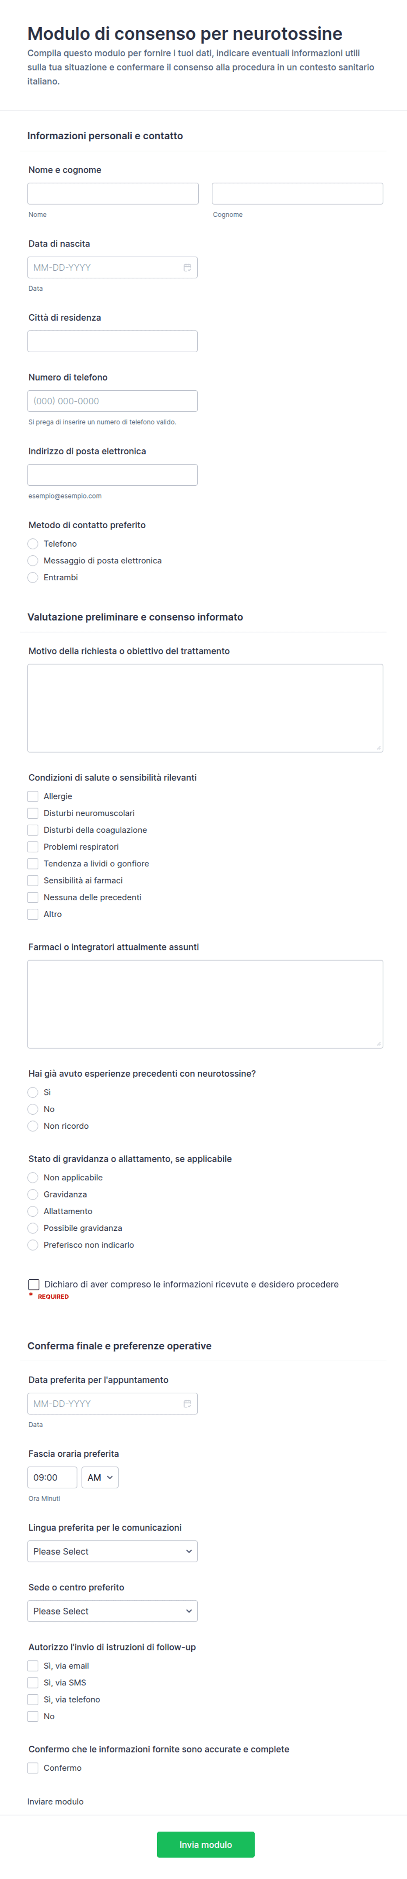Open the calendar icon for Data di nascita
The height and width of the screenshot is (1879, 407).
[187, 268]
